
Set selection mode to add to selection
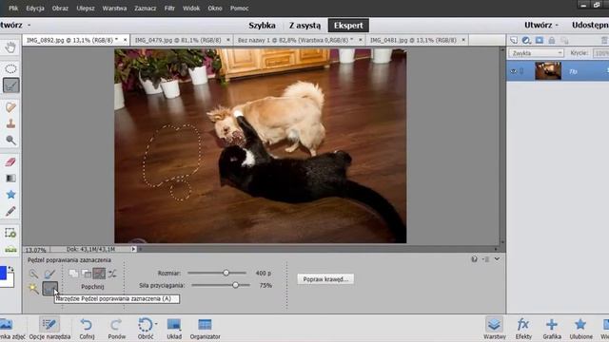(x=87, y=274)
